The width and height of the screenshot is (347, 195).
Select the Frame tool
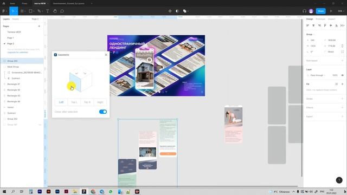[22, 11]
